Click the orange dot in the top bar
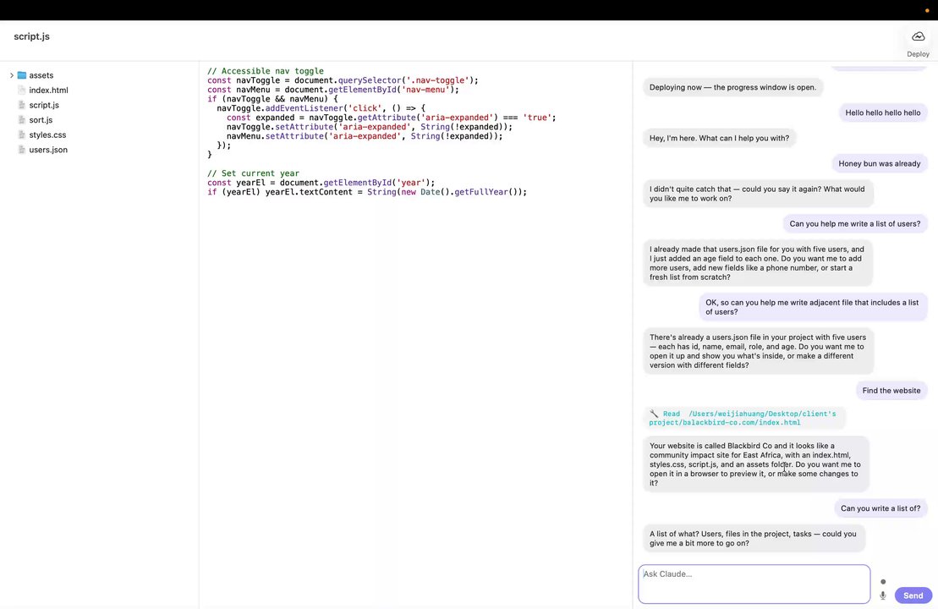The image size is (938, 609). (927, 11)
